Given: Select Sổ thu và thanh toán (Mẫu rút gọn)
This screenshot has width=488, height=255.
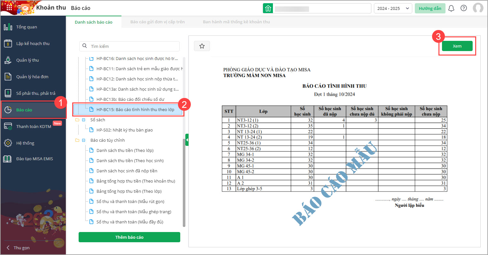Looking at the screenshot, I should (130, 201).
